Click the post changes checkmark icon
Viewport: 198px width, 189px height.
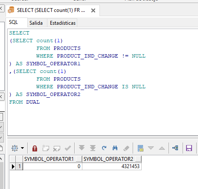pyautogui.click(x=68, y=148)
